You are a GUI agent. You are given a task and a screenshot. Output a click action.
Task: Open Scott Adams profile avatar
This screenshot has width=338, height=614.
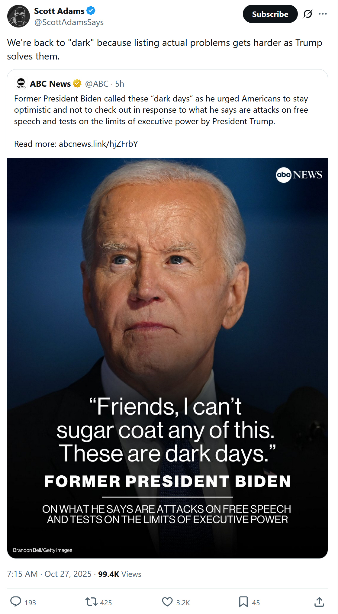click(x=18, y=16)
